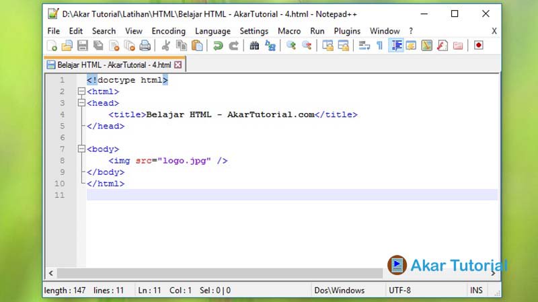
Task: Open the Document Map icon
Action: pyautogui.click(x=427, y=46)
